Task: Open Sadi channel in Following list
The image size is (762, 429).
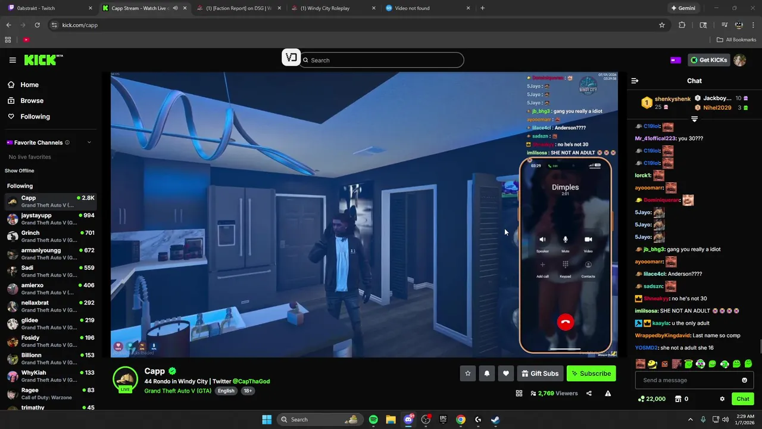Action: pos(51,271)
